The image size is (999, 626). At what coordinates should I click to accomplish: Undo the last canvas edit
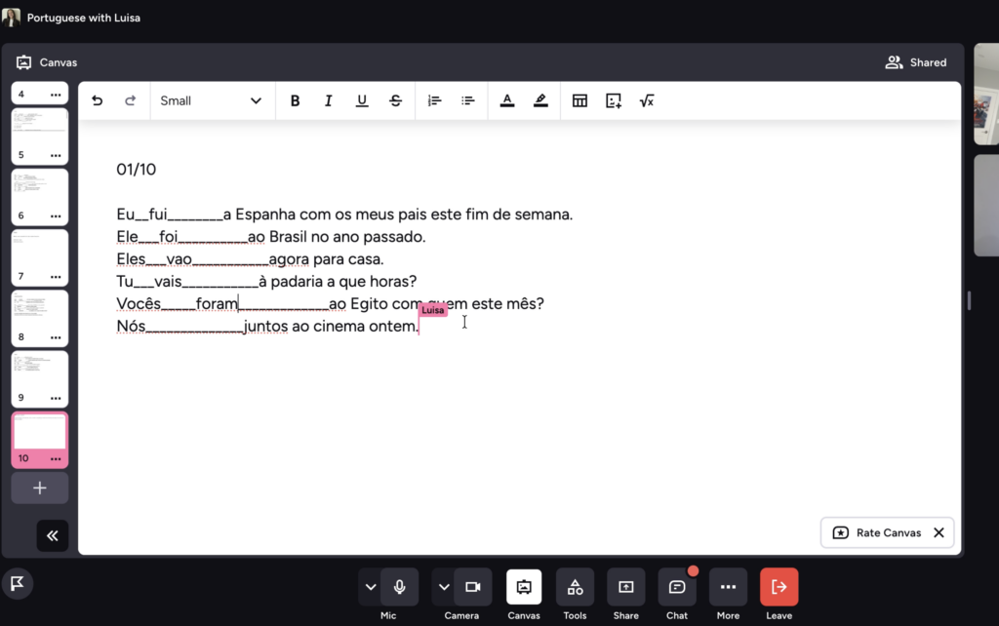tap(97, 100)
